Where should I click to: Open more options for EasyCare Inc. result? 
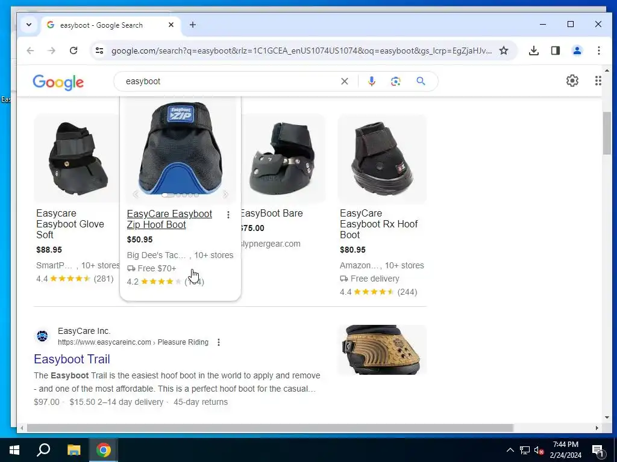tap(218, 342)
